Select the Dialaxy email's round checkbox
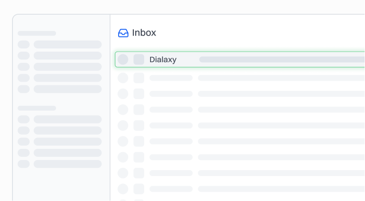Screen dimensions: 365x201 pyautogui.click(x=123, y=59)
